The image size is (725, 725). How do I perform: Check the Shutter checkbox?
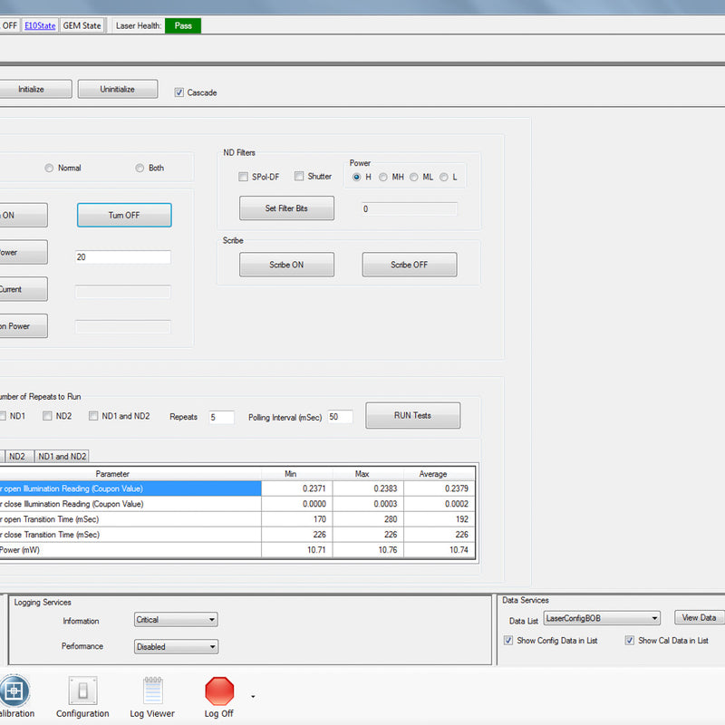[x=299, y=177]
